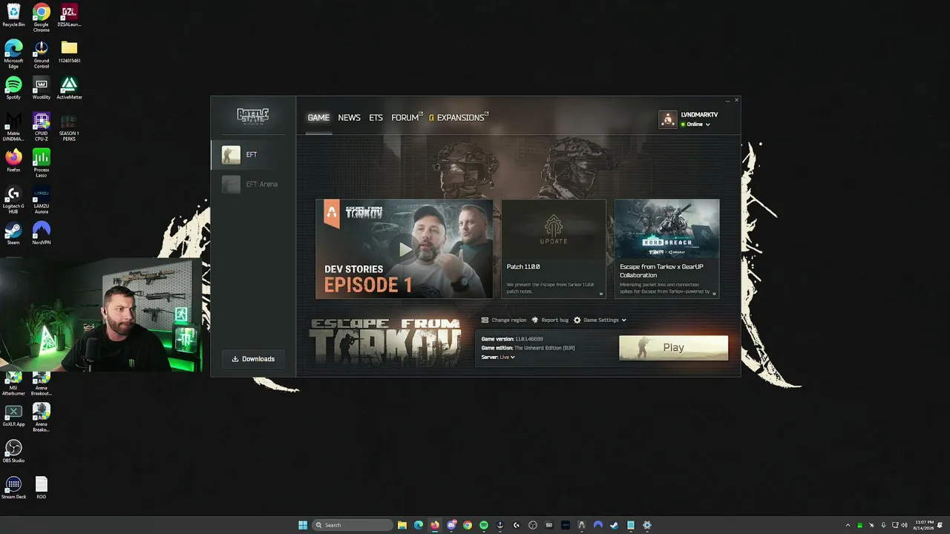Open the taskbar Settings gear icon
Screen dimensions: 950x534
[x=646, y=525]
